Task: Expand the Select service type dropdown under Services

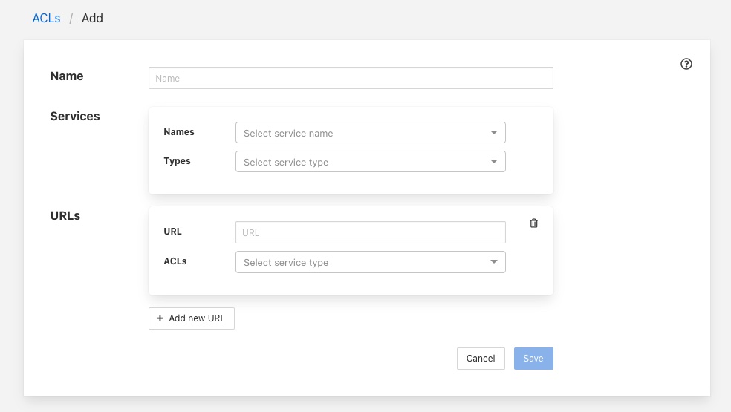Action: (364, 162)
